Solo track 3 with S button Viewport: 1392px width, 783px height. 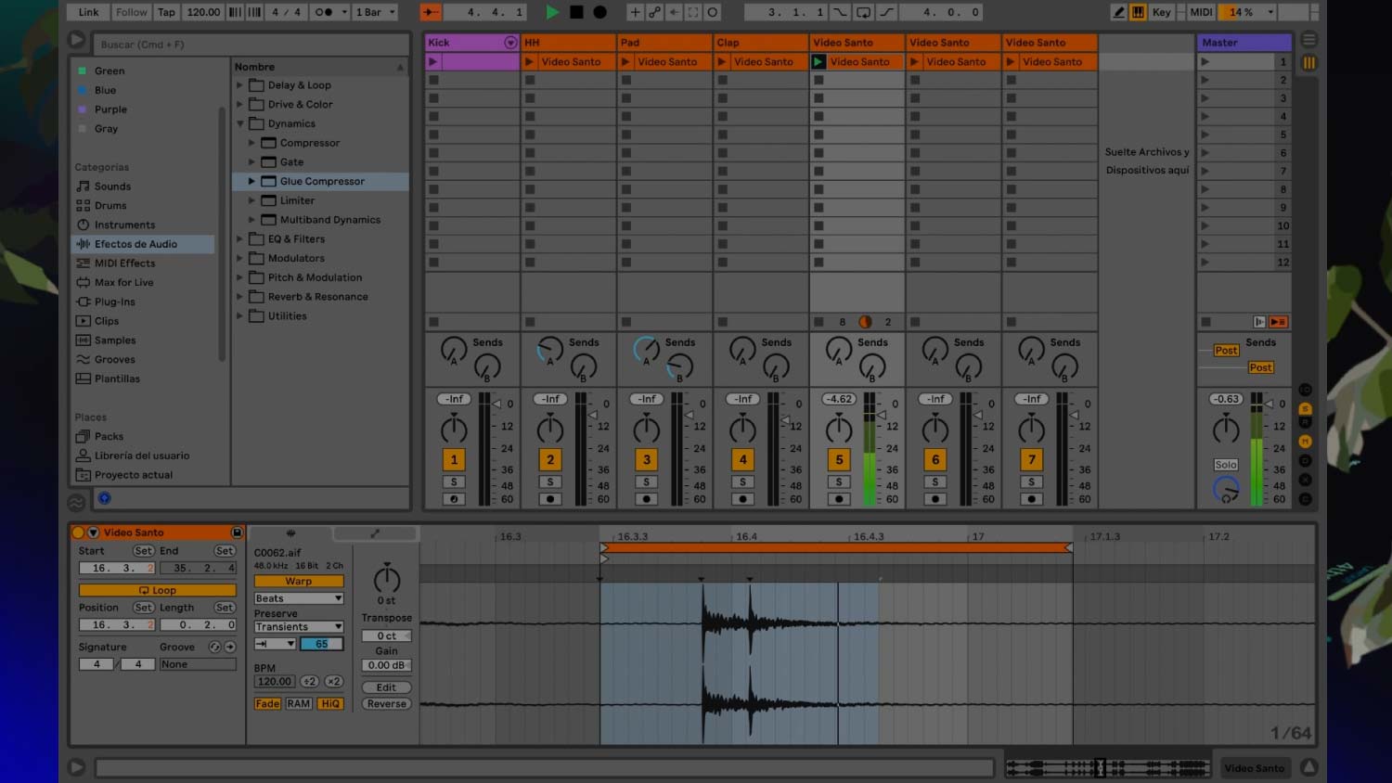tap(647, 482)
